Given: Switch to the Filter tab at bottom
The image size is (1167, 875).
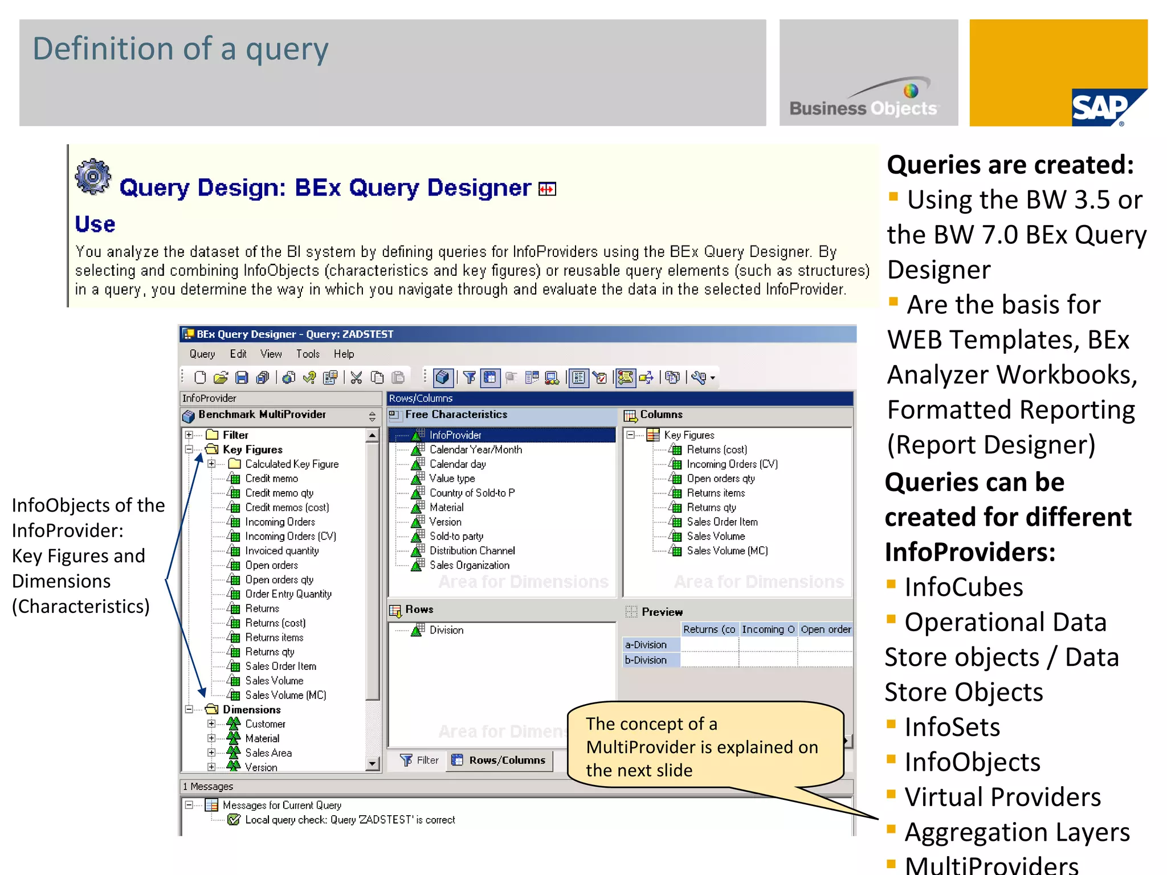Looking at the screenshot, I should [419, 760].
